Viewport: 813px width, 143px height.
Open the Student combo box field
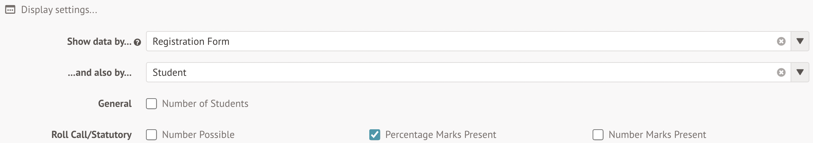click(x=468, y=72)
